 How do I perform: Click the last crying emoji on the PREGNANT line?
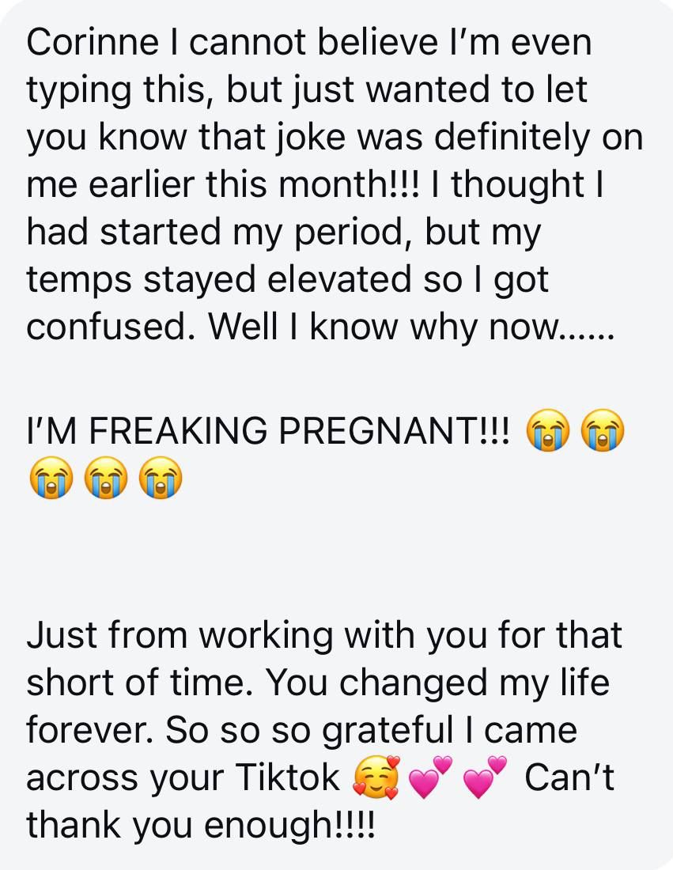point(603,430)
